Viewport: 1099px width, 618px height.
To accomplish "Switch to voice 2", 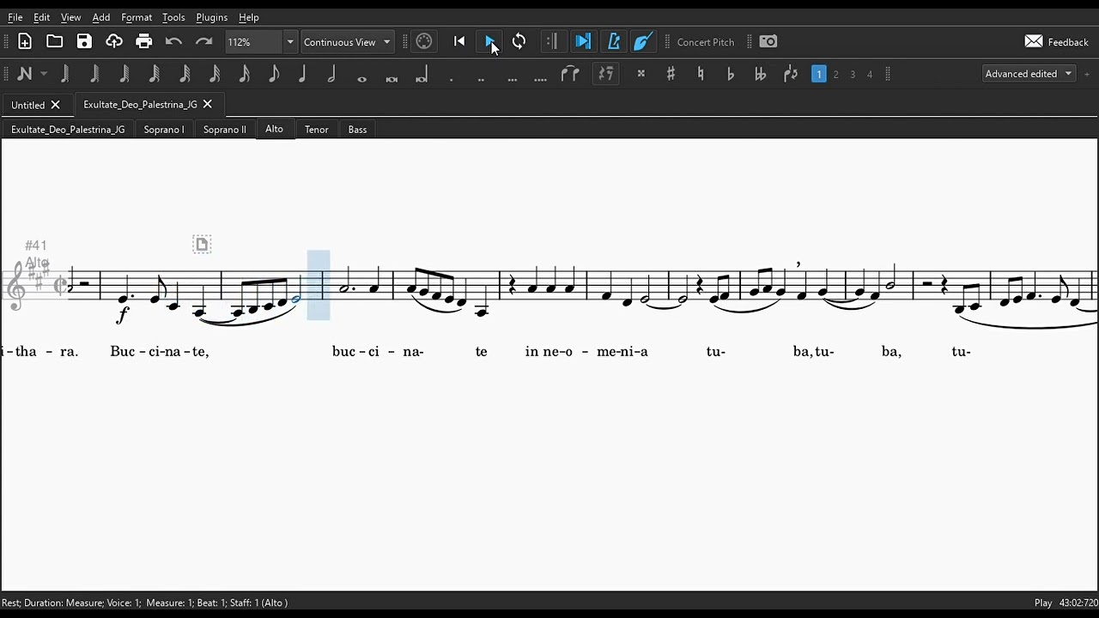I will click(835, 75).
